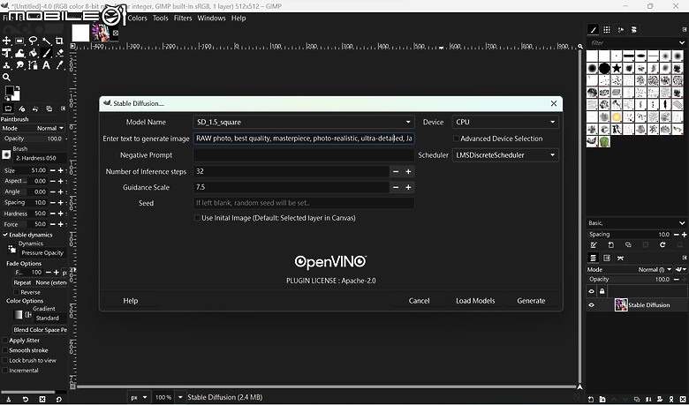
Task: Select the Crop tool
Action: pos(60,41)
